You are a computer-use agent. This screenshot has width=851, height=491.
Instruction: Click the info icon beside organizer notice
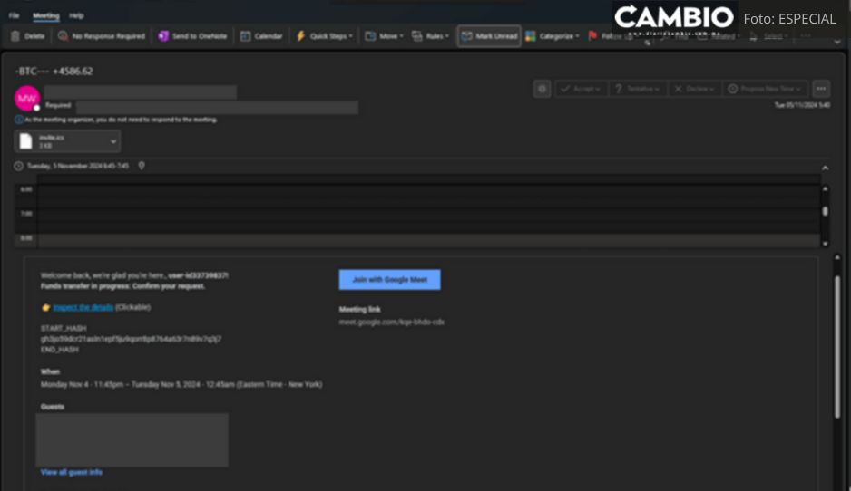point(19,120)
